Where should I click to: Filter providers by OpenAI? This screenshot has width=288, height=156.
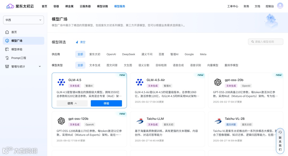click(x=111, y=54)
